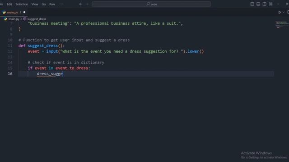The width and height of the screenshot is (289, 162).
Task: Click the 'lower' method call on line 12
Action: (x=193, y=51)
